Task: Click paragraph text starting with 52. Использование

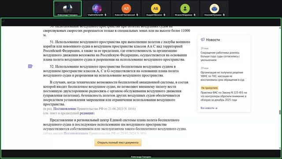Action: (111, 71)
